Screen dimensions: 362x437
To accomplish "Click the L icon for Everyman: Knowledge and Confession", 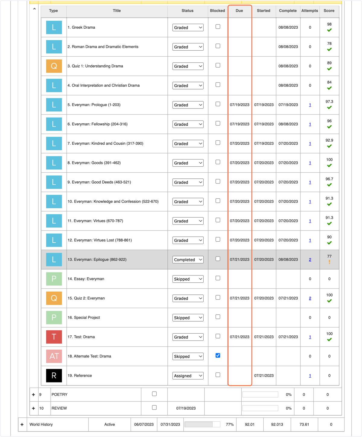I will (x=54, y=202).
